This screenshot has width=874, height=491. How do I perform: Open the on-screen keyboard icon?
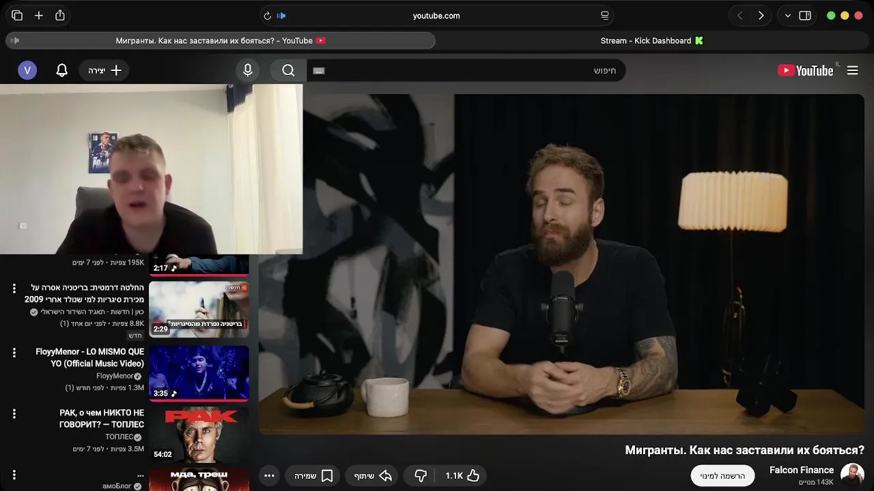click(x=319, y=70)
